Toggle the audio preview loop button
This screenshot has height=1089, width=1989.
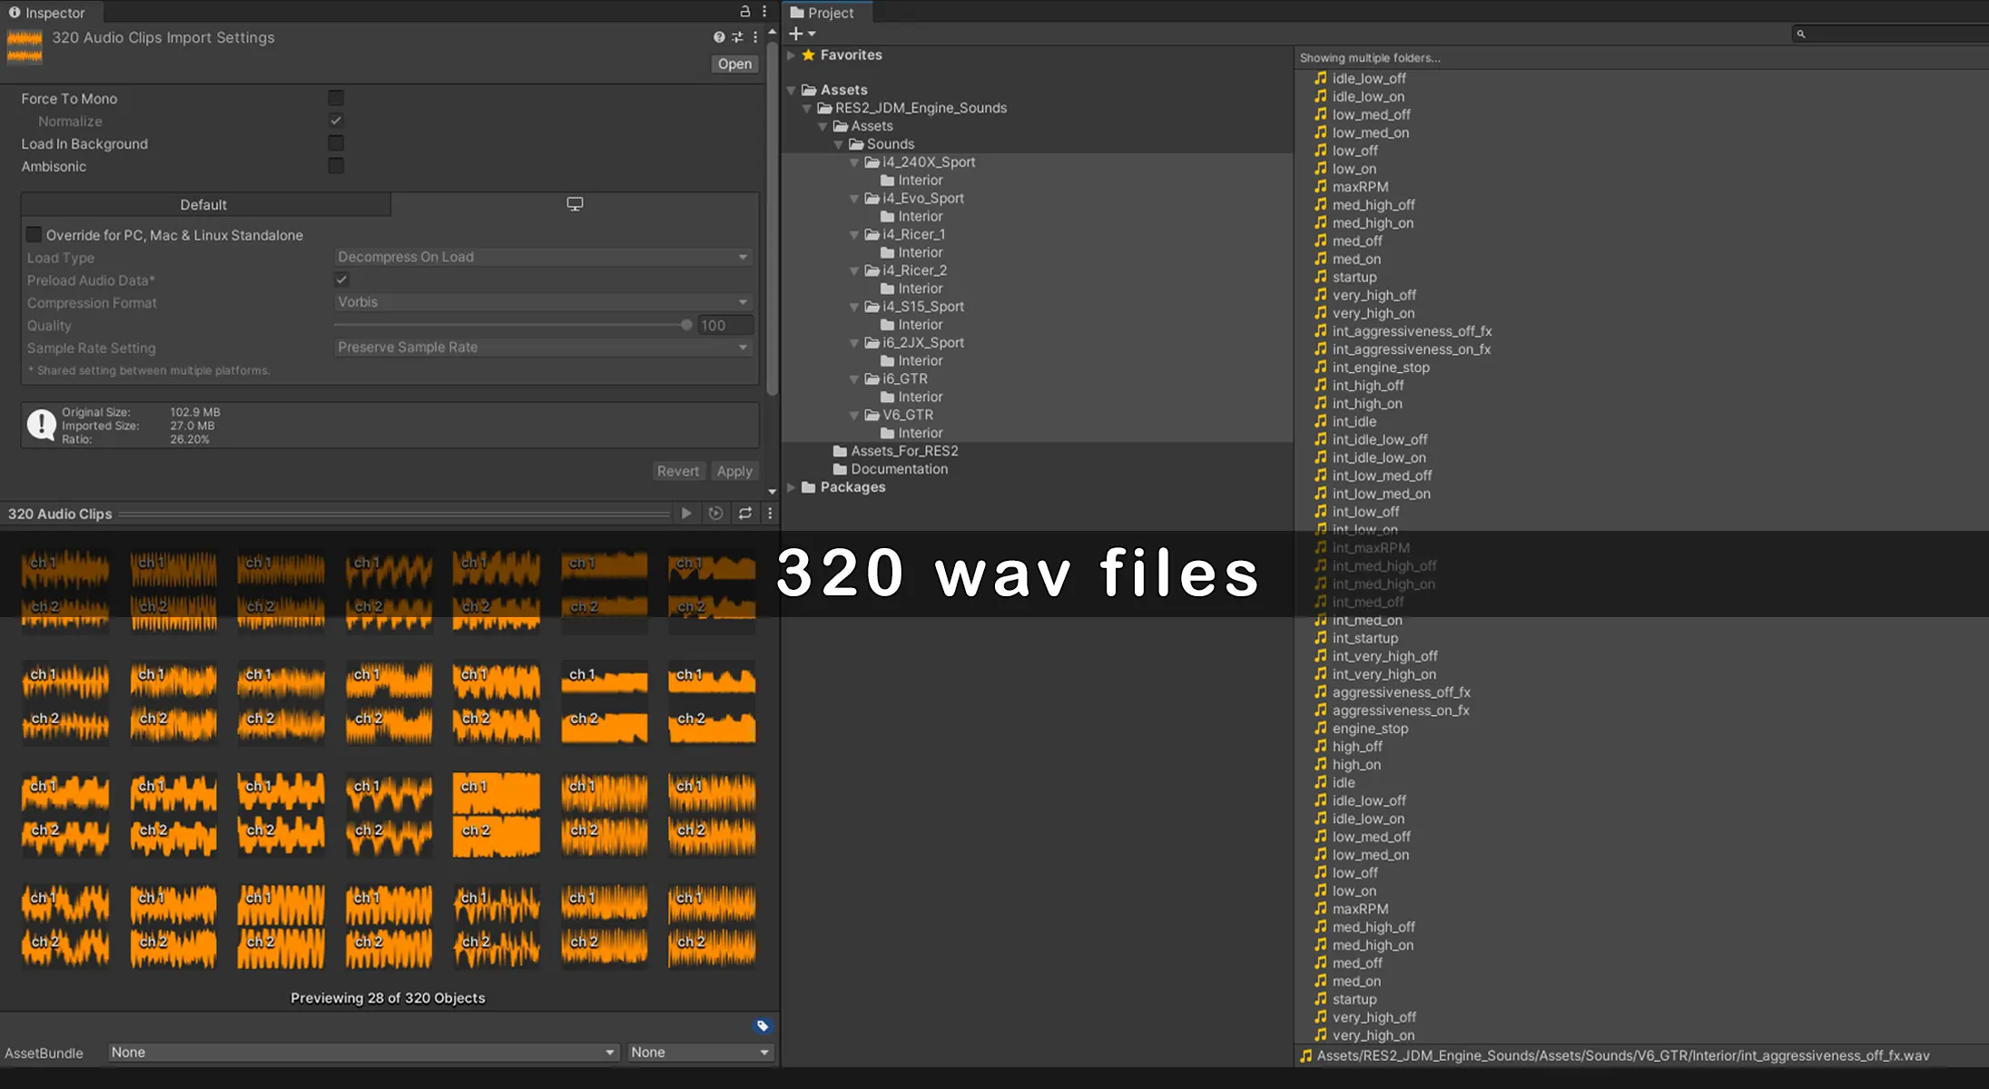click(745, 514)
